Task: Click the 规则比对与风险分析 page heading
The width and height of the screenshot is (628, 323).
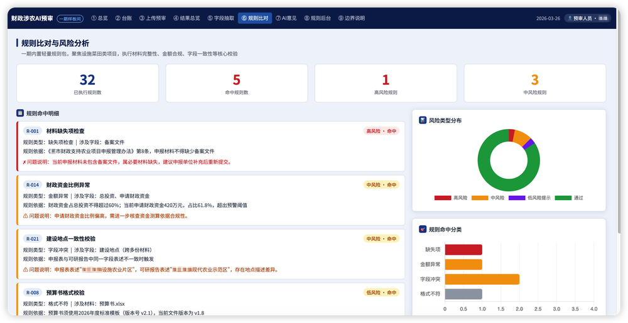Action: pyautogui.click(x=55, y=43)
